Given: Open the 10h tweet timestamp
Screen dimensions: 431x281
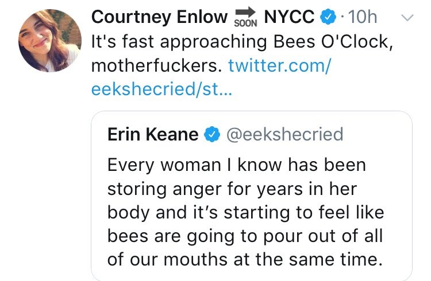Looking at the screenshot, I should coord(362,18).
